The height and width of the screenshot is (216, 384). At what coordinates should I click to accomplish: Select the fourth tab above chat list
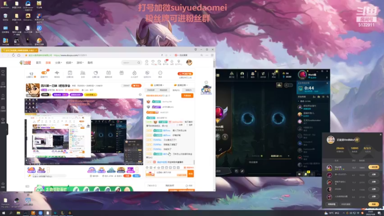(188, 90)
